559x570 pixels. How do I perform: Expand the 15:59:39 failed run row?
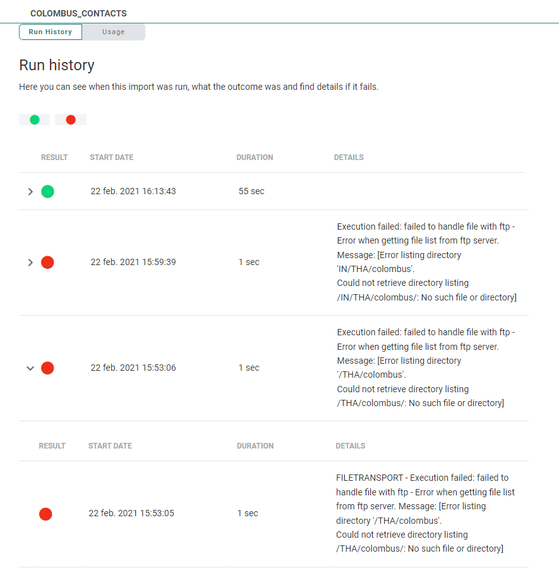point(30,262)
